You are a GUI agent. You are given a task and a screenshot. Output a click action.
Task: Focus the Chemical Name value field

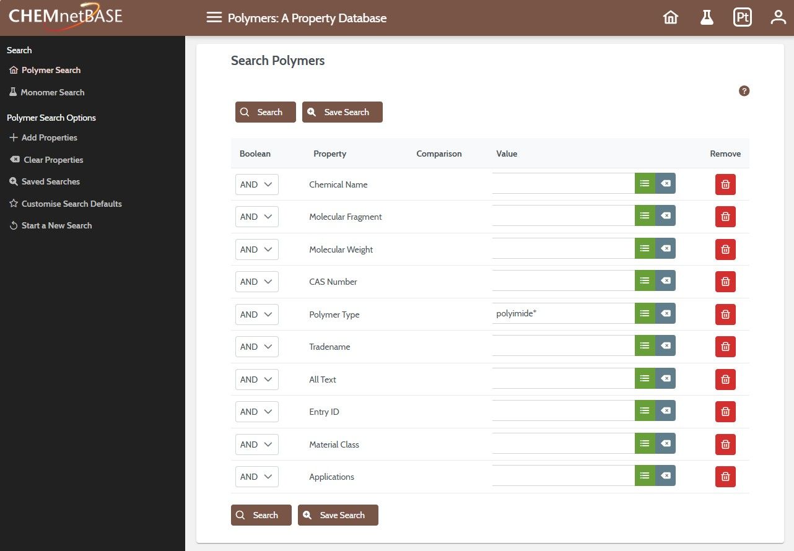[564, 183]
